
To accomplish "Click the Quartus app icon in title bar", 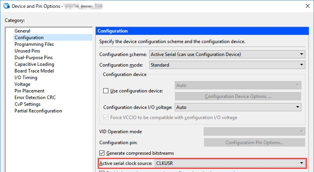I will (x=6, y=7).
